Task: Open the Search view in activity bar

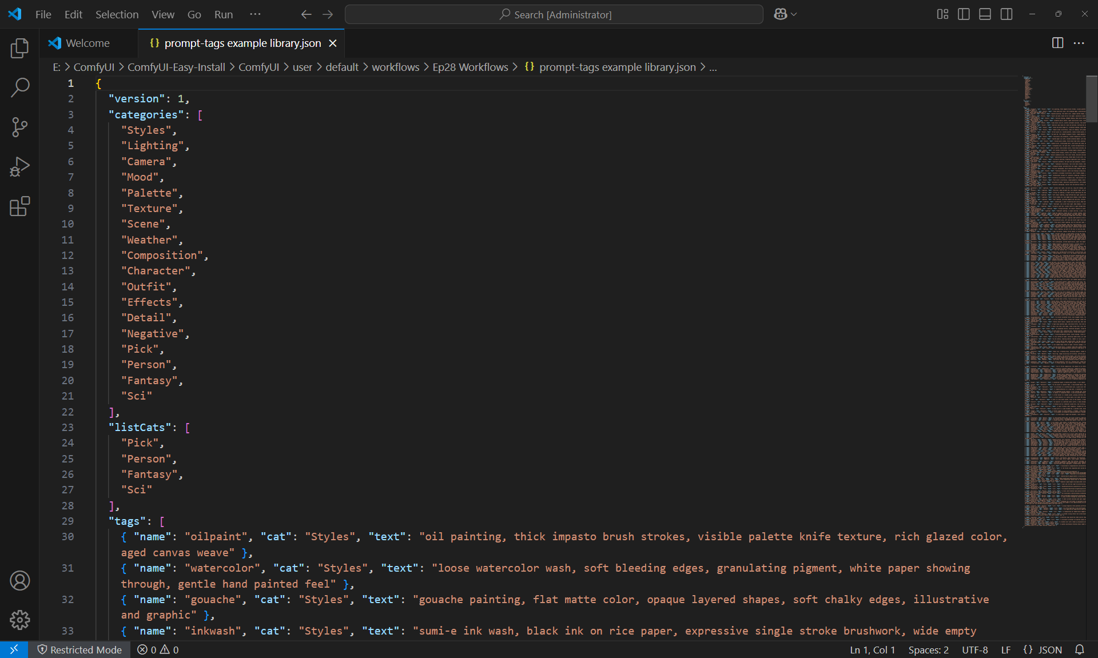Action: (19, 87)
